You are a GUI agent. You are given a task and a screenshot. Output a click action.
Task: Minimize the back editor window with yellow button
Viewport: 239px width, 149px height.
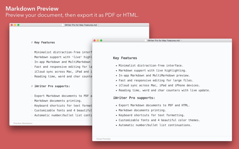(15, 25)
